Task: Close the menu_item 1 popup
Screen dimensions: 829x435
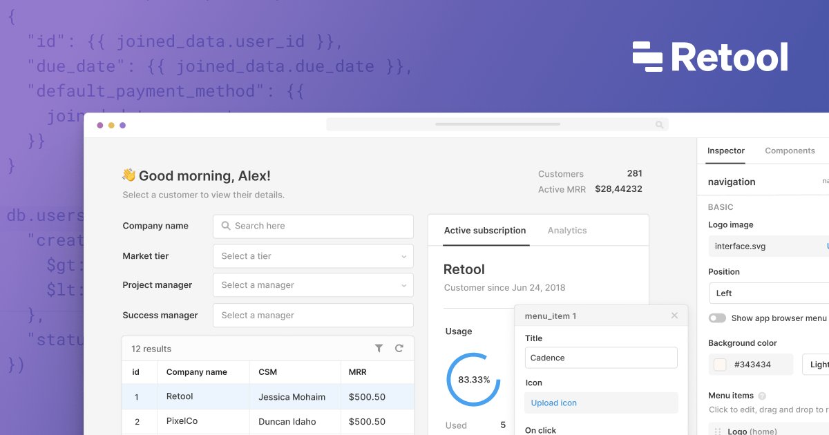Action: (674, 316)
